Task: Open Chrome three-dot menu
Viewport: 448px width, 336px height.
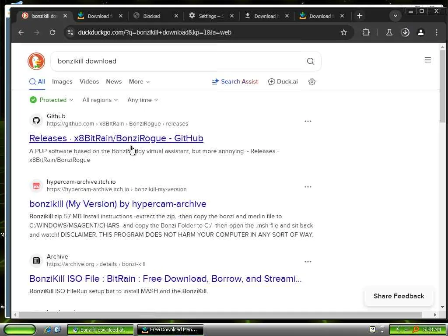Action: pos(437,32)
